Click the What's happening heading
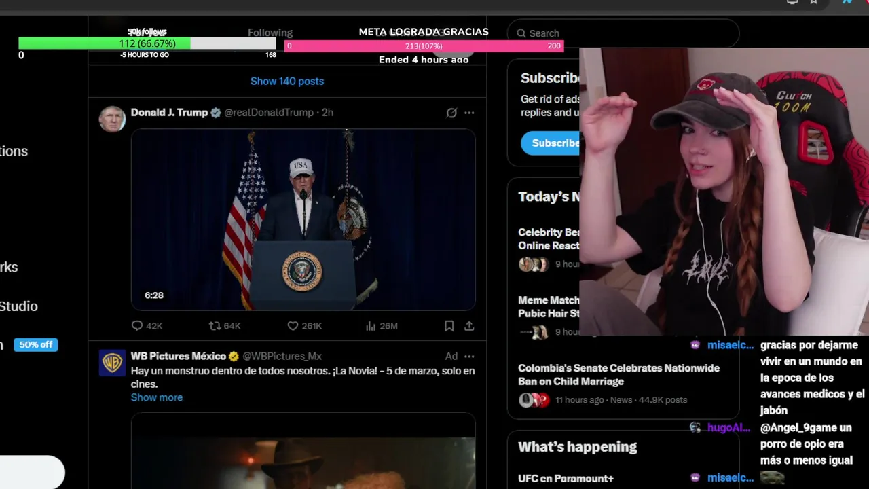Image resolution: width=869 pixels, height=489 pixels. 578,447
